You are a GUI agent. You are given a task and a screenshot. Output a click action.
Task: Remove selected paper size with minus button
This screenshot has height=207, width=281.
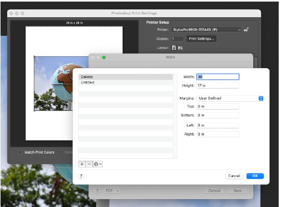click(x=89, y=164)
